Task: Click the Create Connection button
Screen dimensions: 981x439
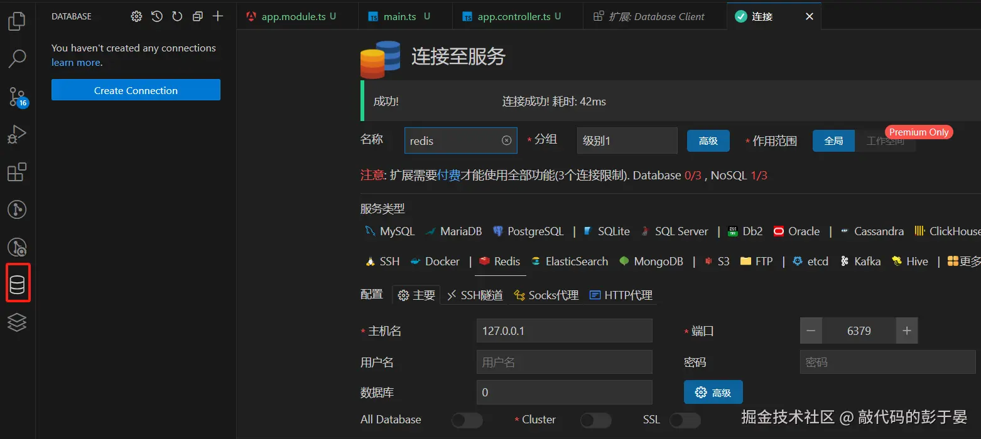Action: click(x=136, y=90)
